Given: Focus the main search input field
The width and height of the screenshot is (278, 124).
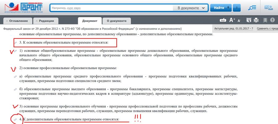Looking at the screenshot, I should [x=112, y=8].
